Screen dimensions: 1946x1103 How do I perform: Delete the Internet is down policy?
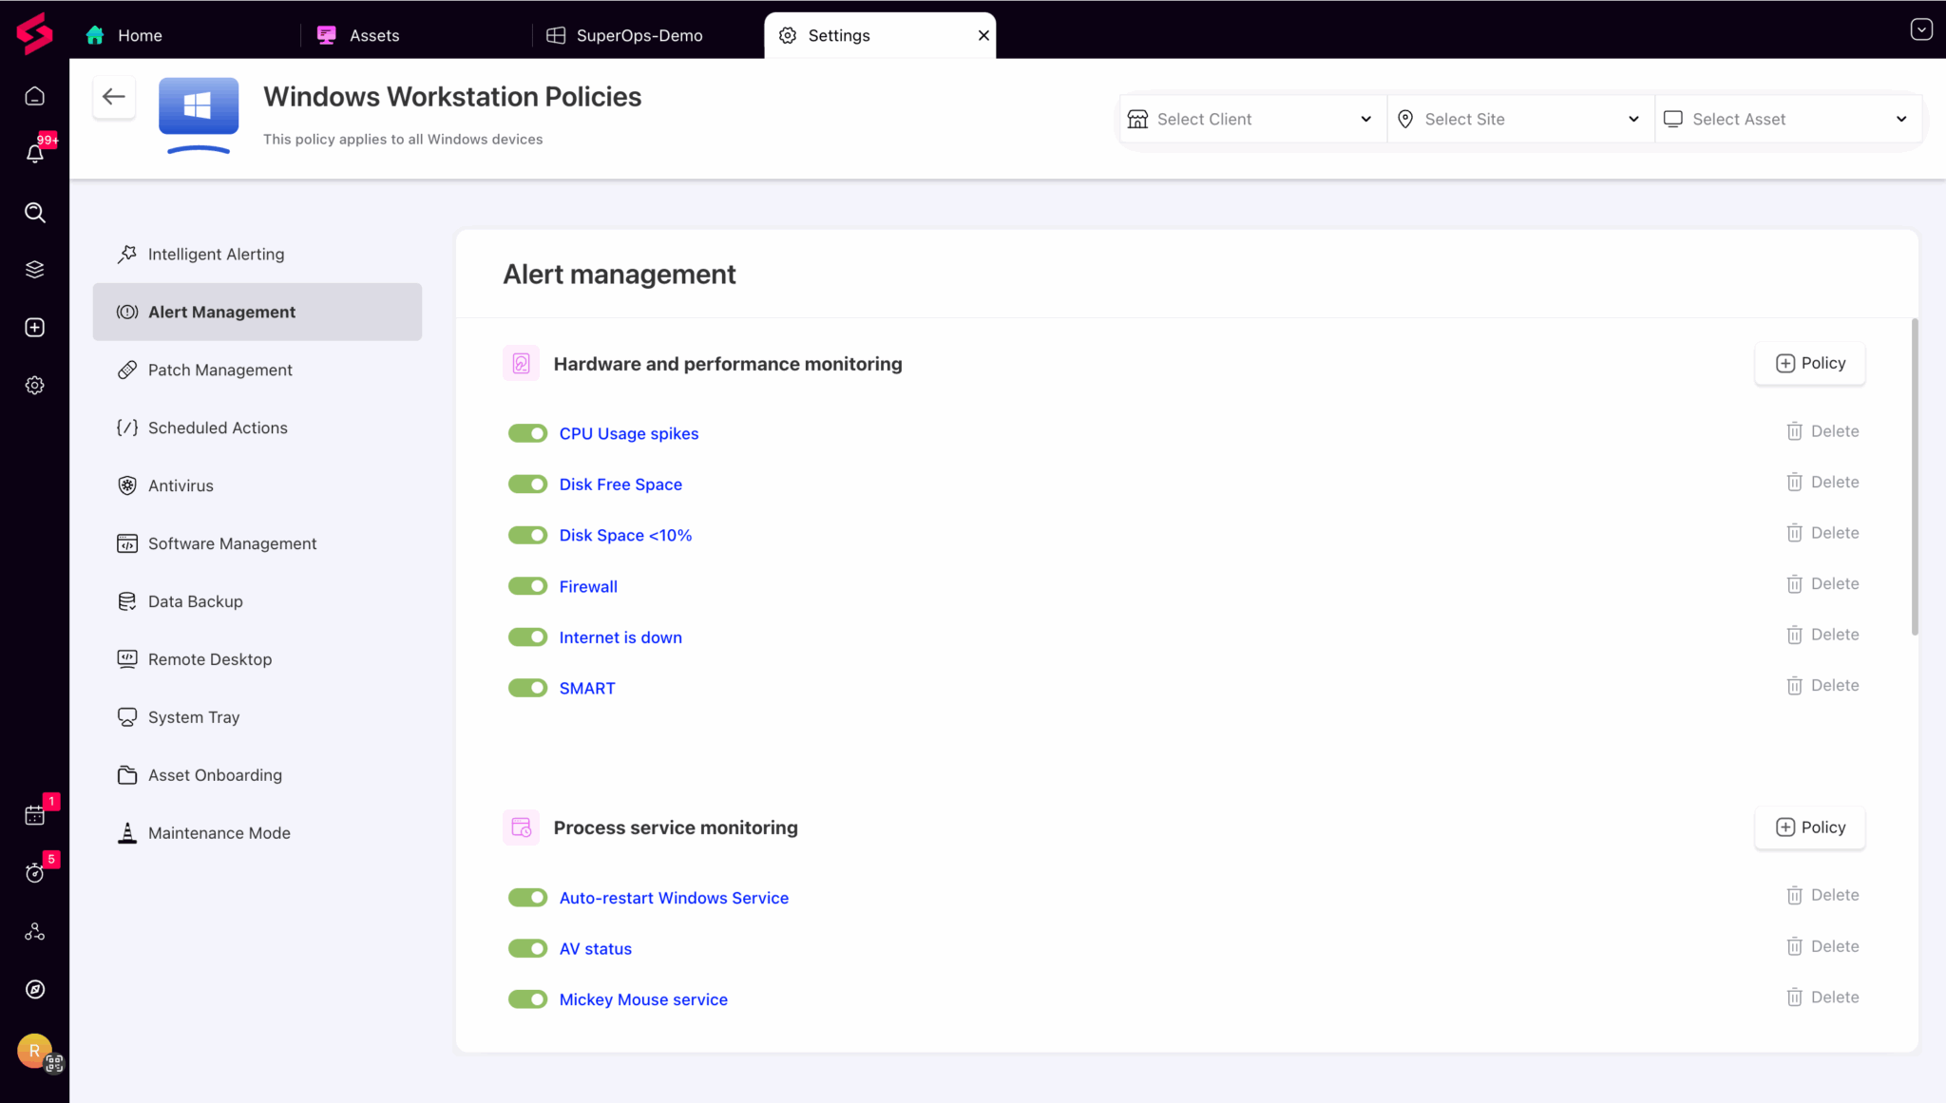1822,635
